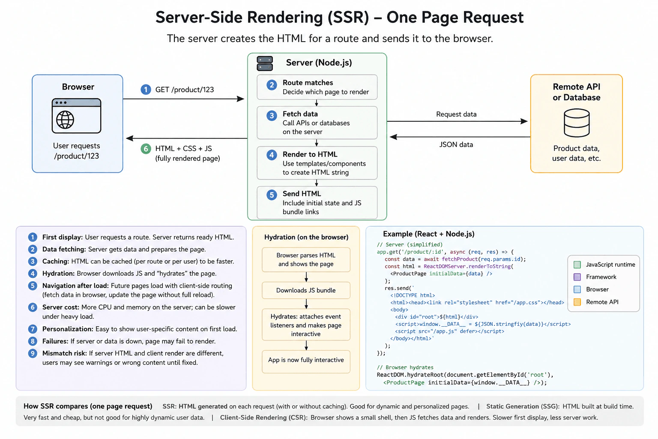Click the 'Static Generation (SSG):' comparison label
Screen dimensions: 658x439
pos(523,406)
